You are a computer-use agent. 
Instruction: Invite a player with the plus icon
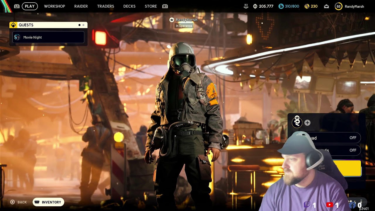point(307,123)
